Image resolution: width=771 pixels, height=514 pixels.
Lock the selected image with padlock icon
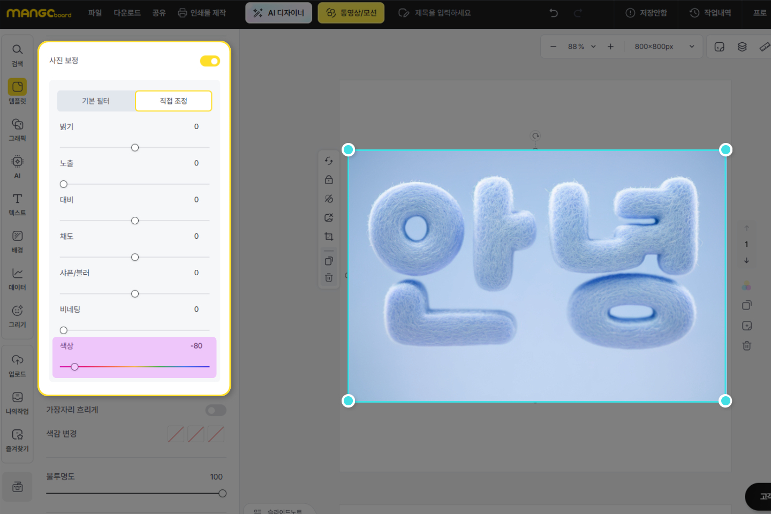click(329, 179)
